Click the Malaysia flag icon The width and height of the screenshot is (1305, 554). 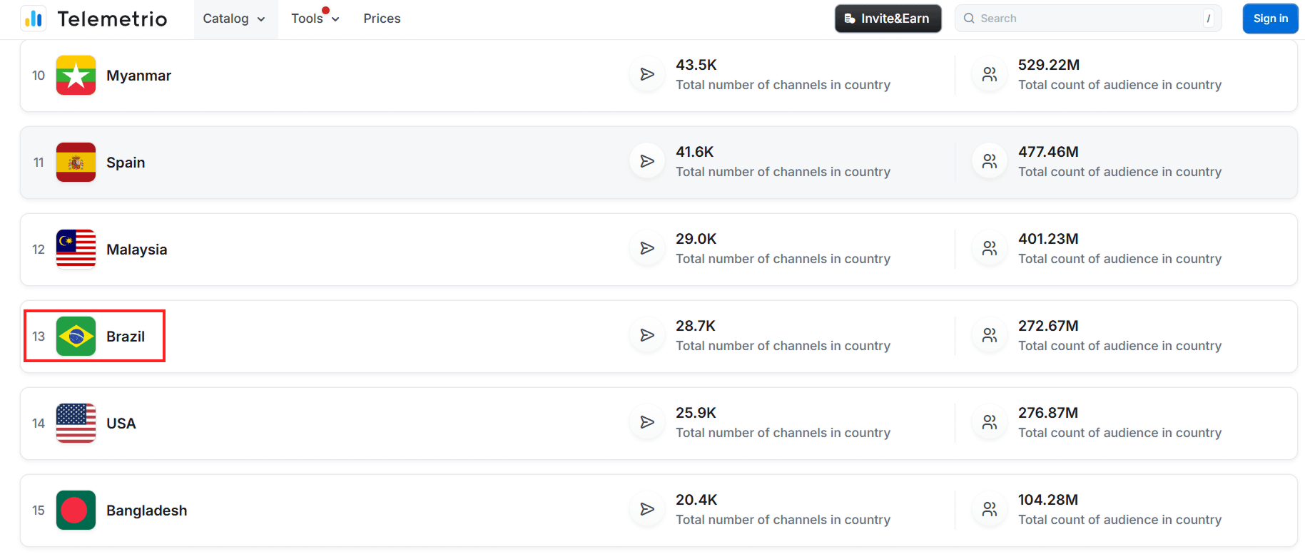pos(76,250)
